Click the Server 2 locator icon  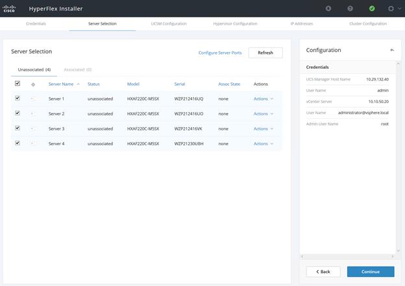pos(33,113)
